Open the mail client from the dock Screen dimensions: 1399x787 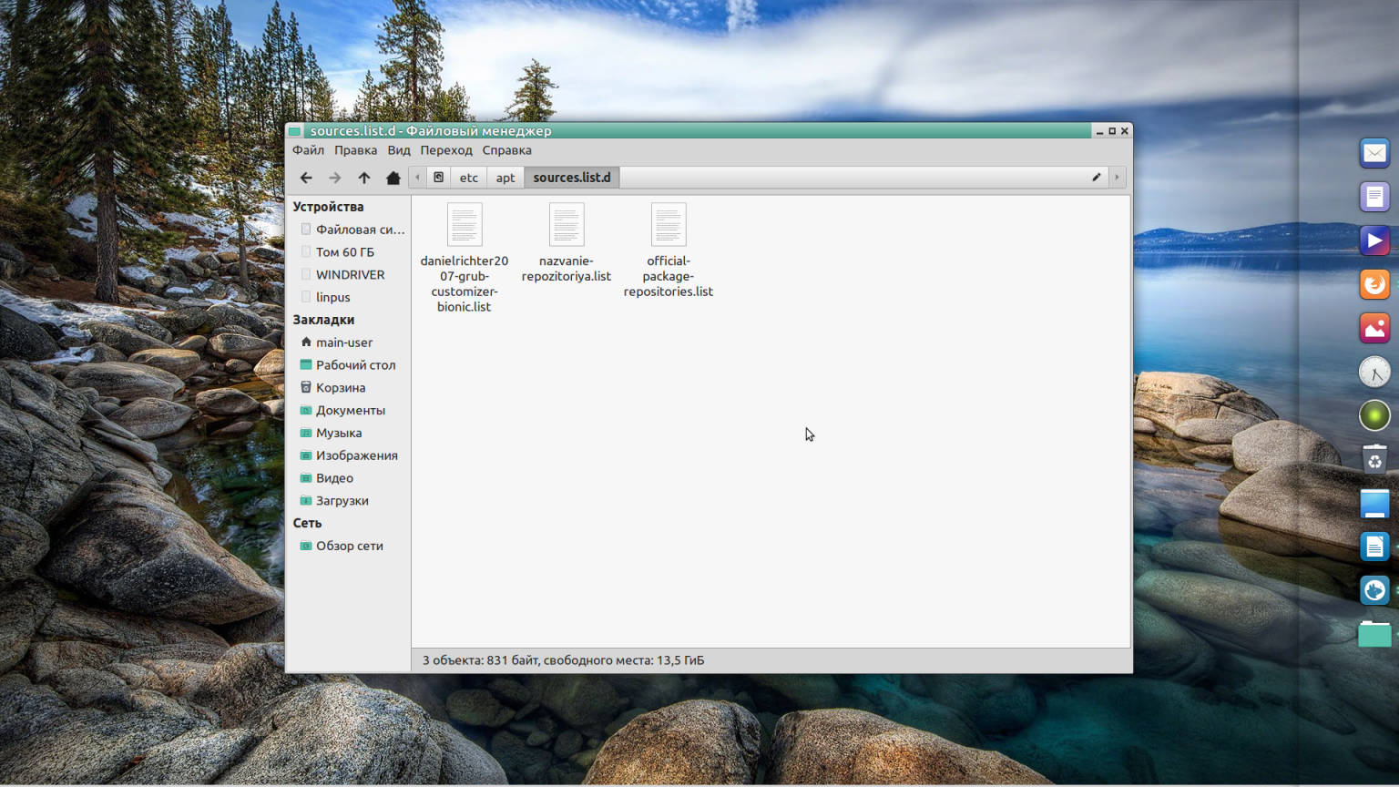click(1374, 152)
